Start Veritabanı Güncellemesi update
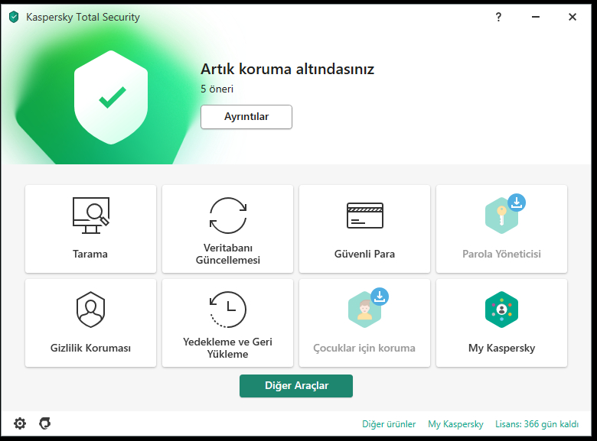The height and width of the screenshot is (441, 597). click(x=227, y=229)
